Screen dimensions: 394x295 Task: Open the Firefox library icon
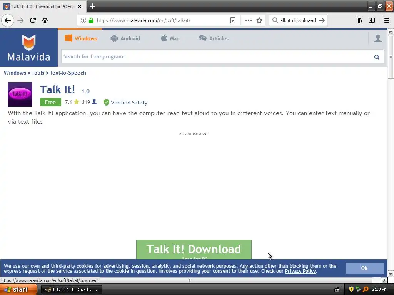359,20
